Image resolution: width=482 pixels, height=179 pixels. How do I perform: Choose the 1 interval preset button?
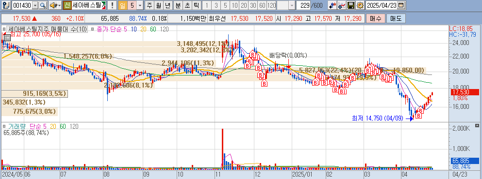click(x=207, y=5)
